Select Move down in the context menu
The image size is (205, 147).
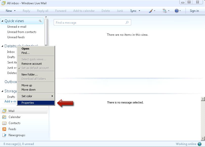coord(36,90)
